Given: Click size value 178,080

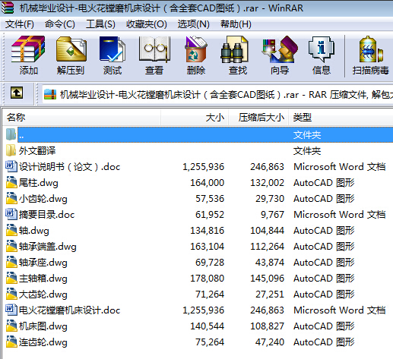Looking at the screenshot, I should coord(207,279).
